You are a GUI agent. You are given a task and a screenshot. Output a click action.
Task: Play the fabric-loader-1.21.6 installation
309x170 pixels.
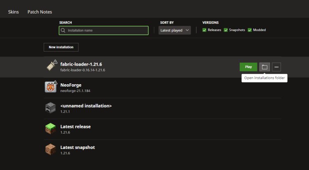click(248, 67)
